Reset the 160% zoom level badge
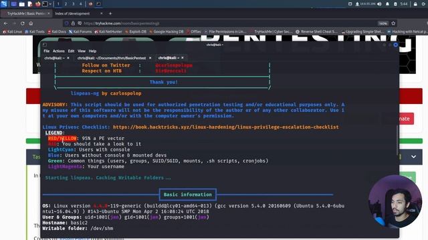Viewport: 428px width, 240px height. point(383,23)
